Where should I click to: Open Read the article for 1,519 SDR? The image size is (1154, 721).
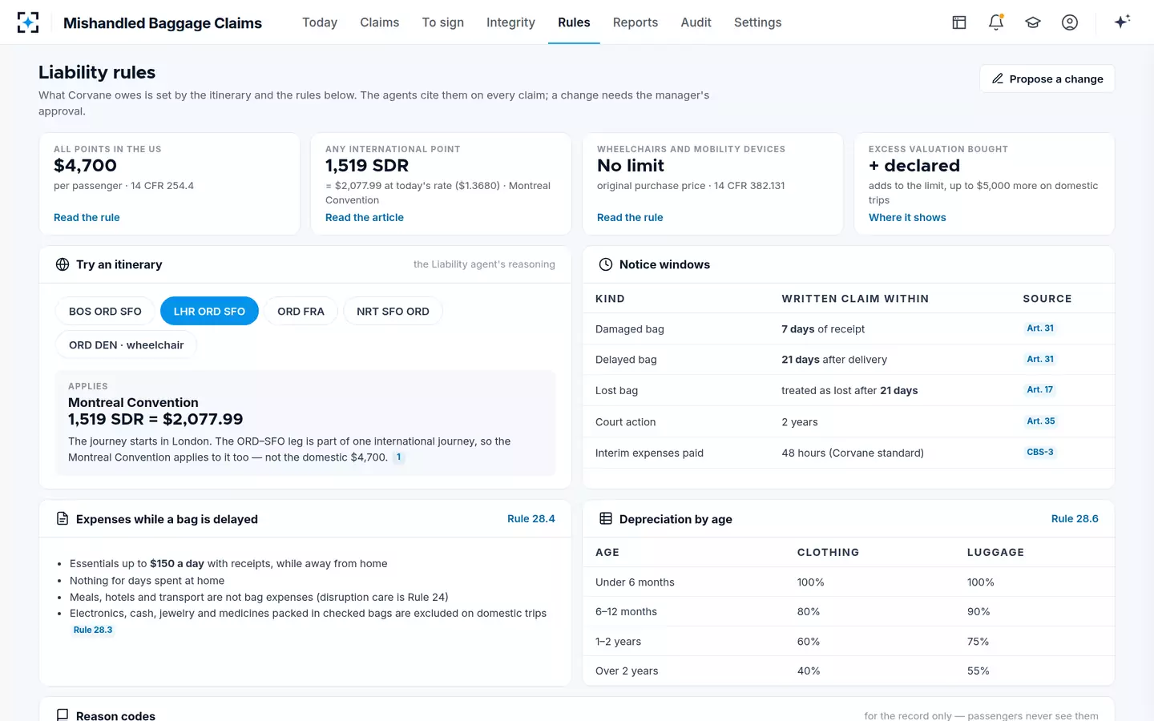[x=365, y=217]
